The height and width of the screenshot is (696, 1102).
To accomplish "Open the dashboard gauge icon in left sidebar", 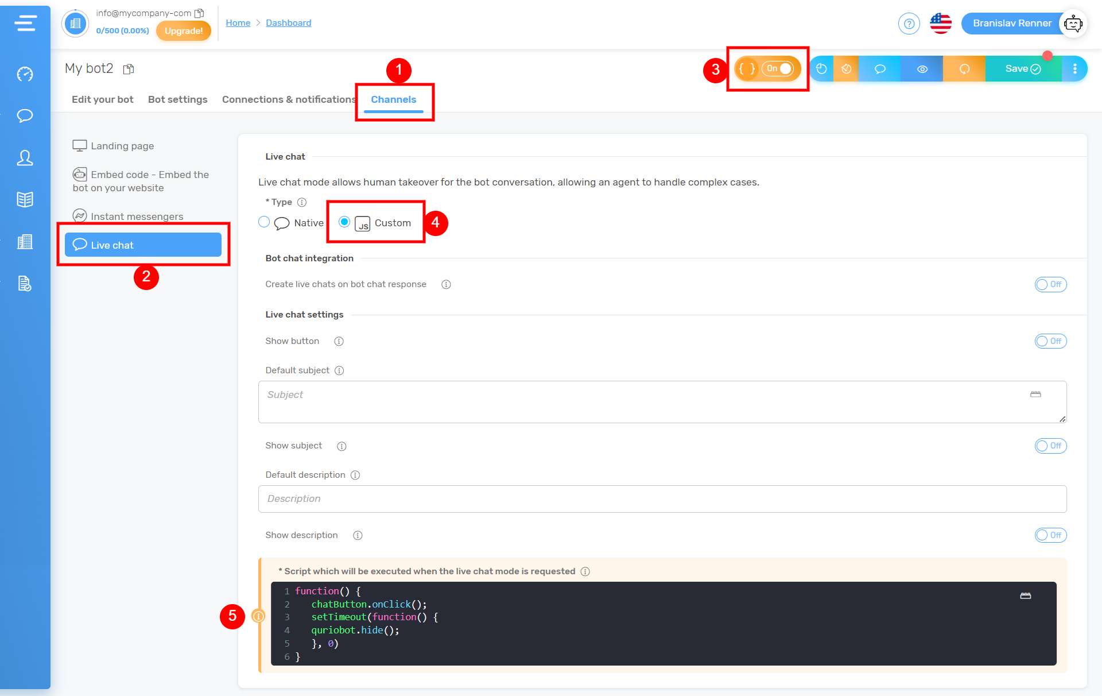I will 25,74.
